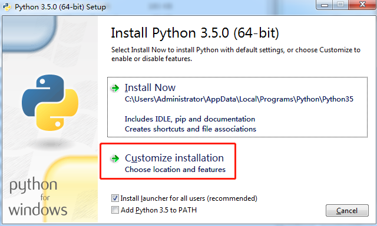Viewport: 377px width, 226px height.
Task: Click the large Python logo image
Action: [50, 103]
